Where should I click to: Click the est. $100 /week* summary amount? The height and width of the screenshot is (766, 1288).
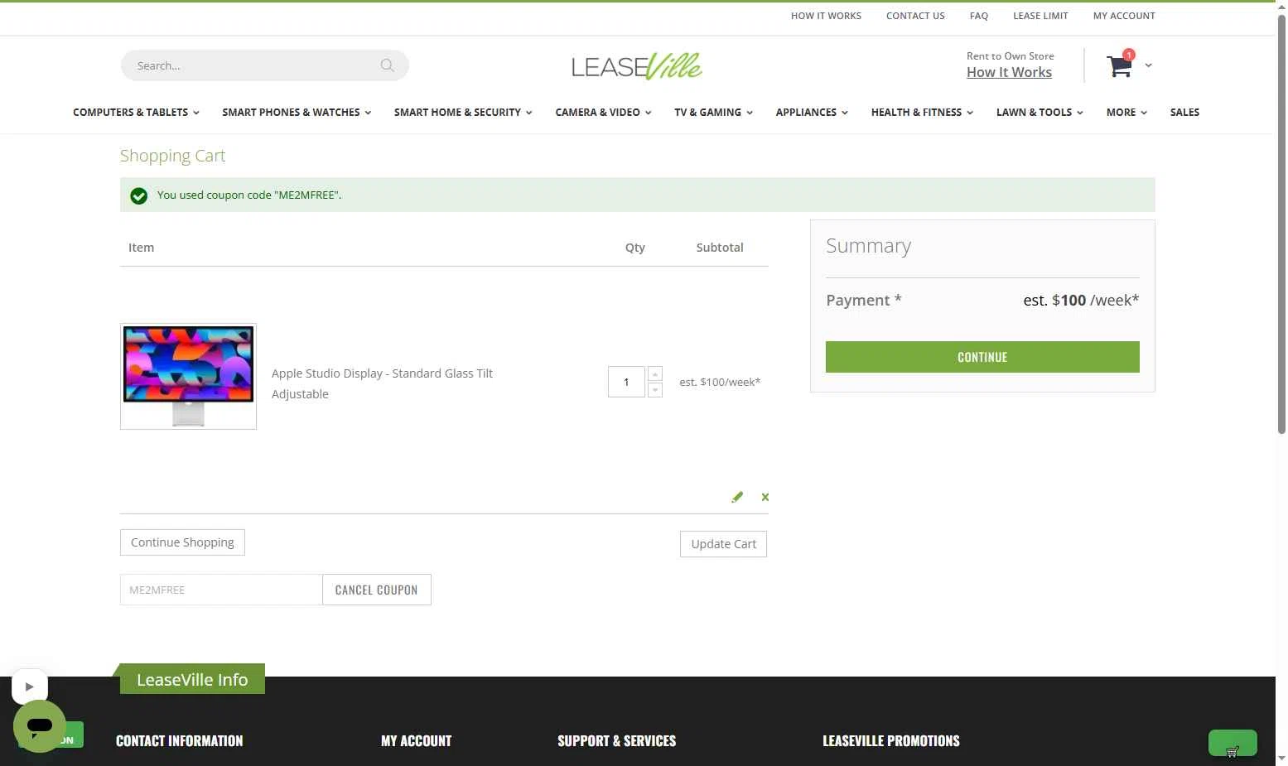[1081, 300]
